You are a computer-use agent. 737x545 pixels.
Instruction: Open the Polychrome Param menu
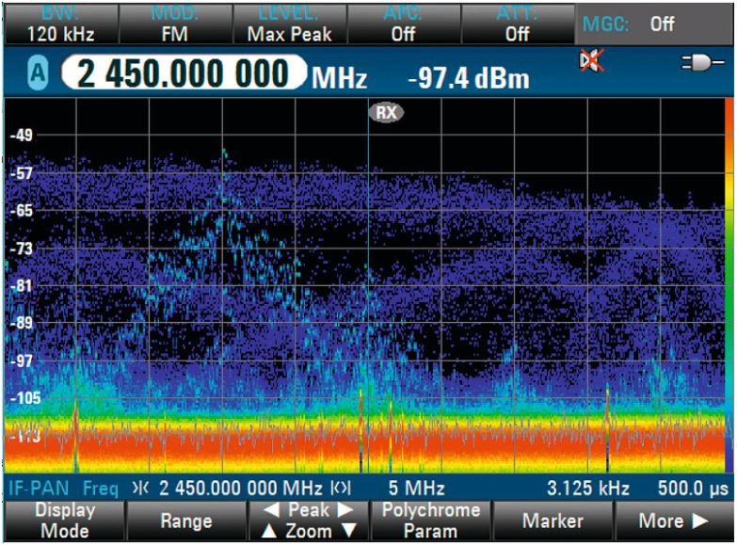click(x=430, y=521)
